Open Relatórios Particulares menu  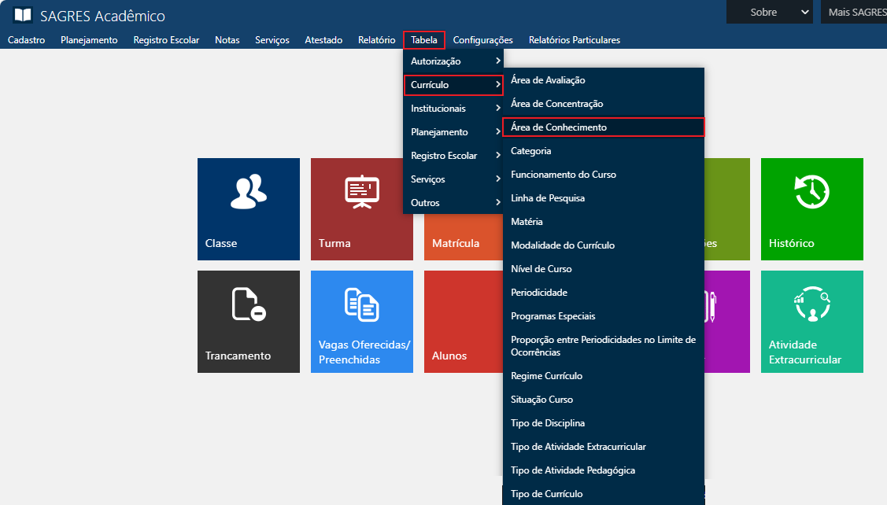point(574,40)
